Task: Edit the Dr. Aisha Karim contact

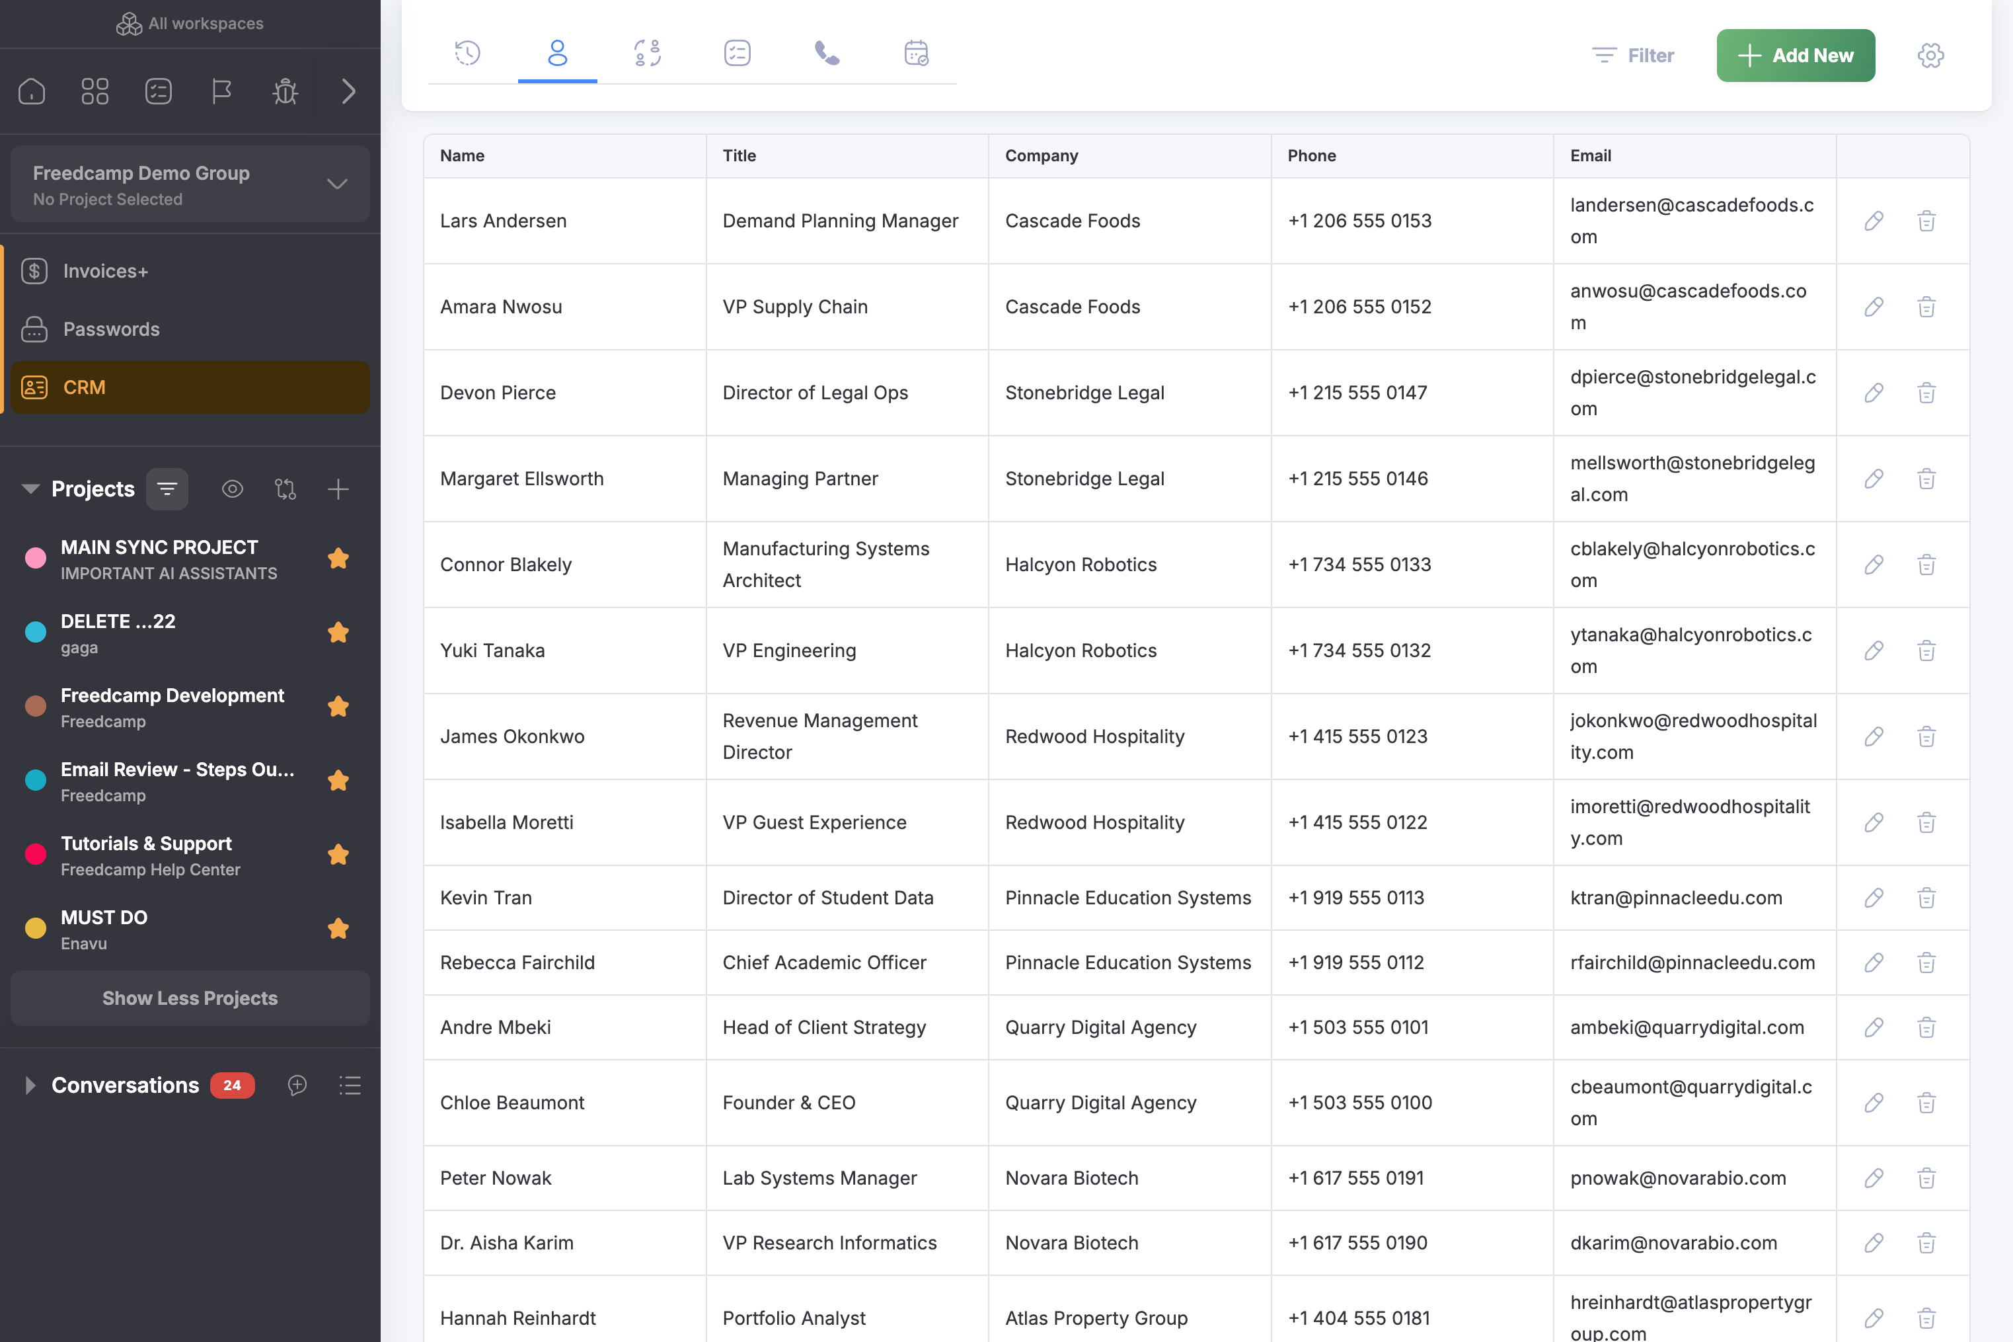Action: click(1874, 1243)
